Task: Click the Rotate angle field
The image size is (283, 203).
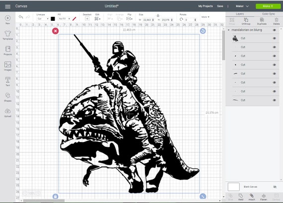Action: tap(190, 20)
